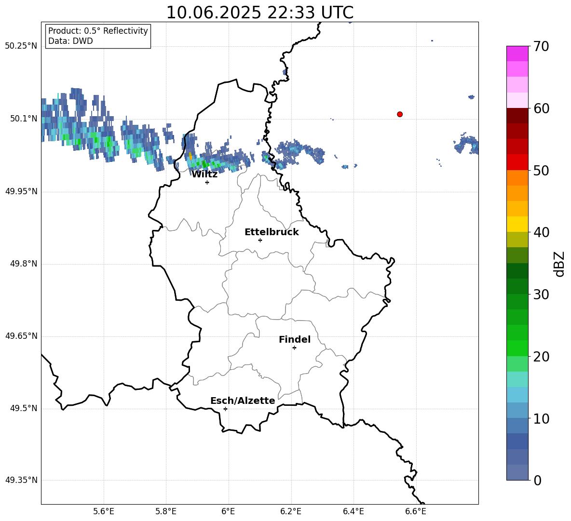The width and height of the screenshot is (571, 521).
Task: Click the cross marker below Findel
Action: coord(294,348)
